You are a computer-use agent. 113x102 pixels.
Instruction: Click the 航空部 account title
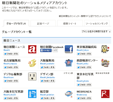pos(44,91)
